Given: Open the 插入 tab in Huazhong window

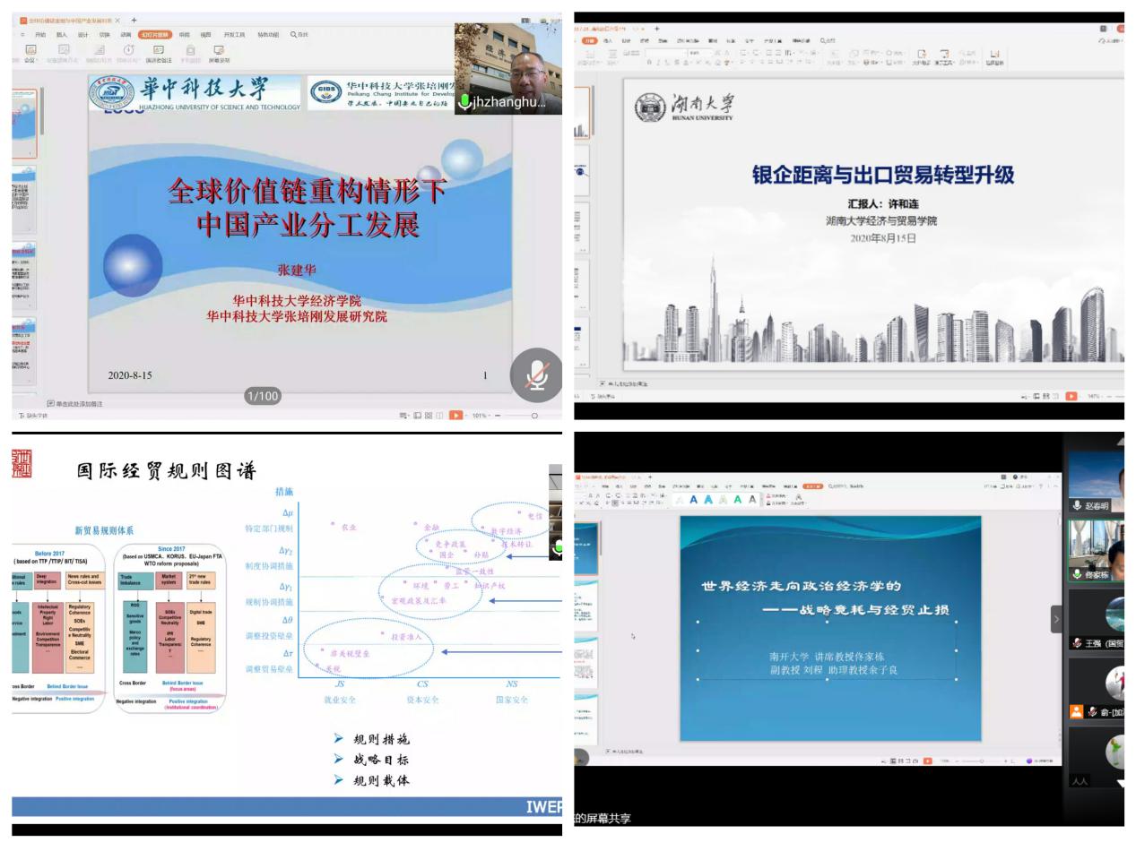Looking at the screenshot, I should 62,35.
